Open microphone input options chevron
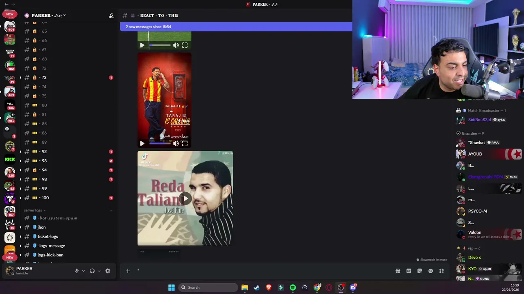Image resolution: width=524 pixels, height=294 pixels. [x=84, y=271]
